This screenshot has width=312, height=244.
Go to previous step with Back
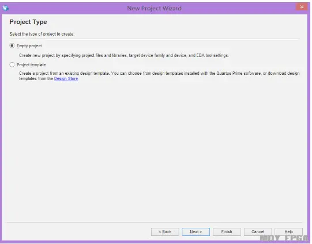point(165,232)
